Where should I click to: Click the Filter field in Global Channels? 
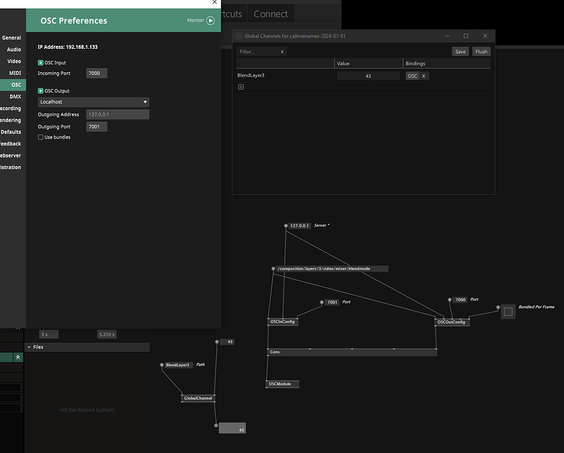(x=258, y=52)
